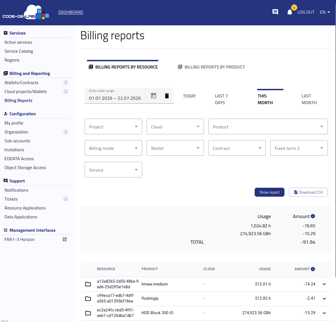Open FRA1-3 Horizon in sidebar
Screen dimensions: 336x322
[x=20, y=239]
